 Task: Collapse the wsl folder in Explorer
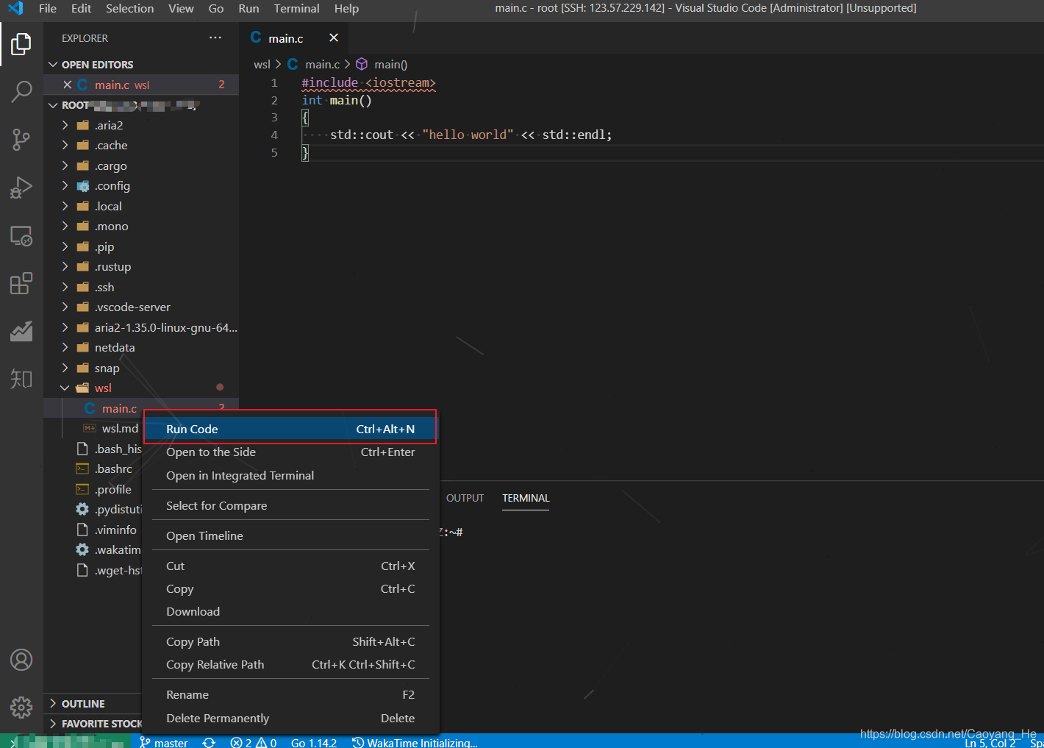coord(66,388)
